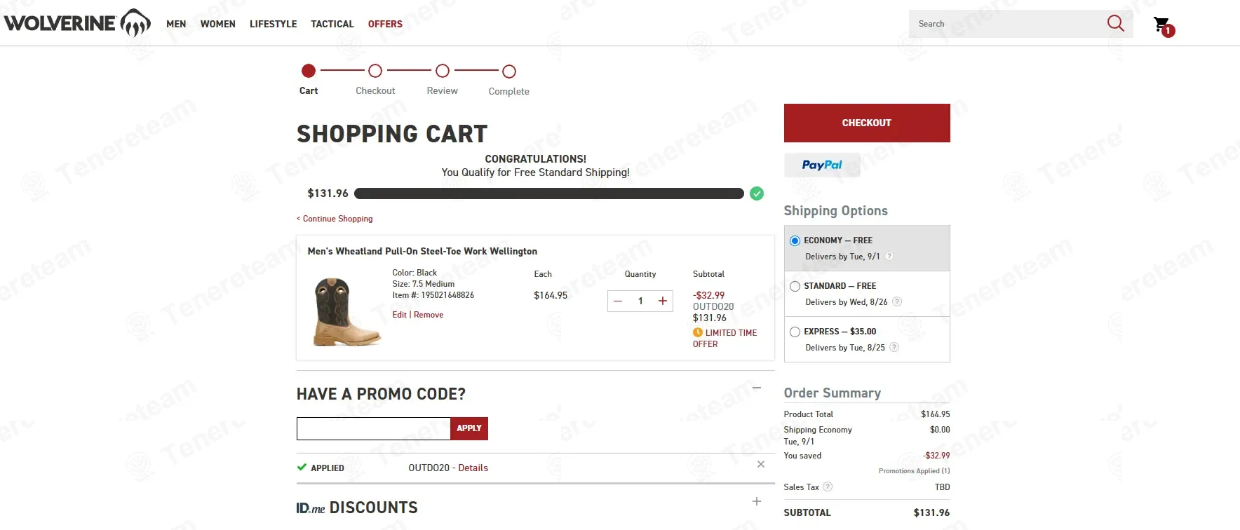The height and width of the screenshot is (530, 1240).
Task: Click the Wolverine logo
Action: pos(77,23)
